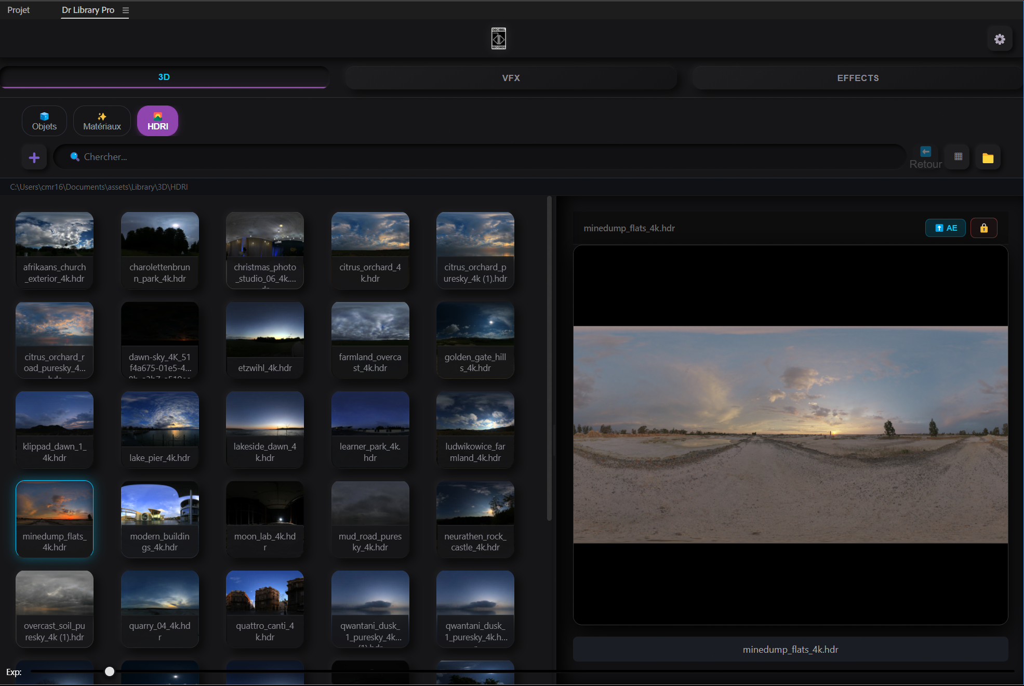Select minedump_flats_4k.hdr thumbnail

(x=55, y=519)
